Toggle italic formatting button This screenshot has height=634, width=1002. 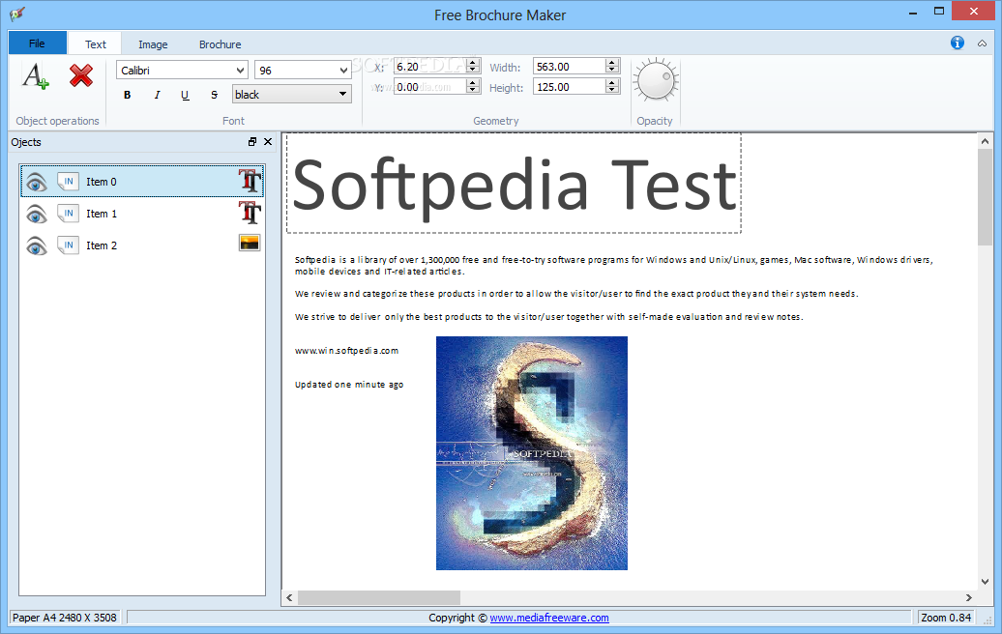coord(157,95)
